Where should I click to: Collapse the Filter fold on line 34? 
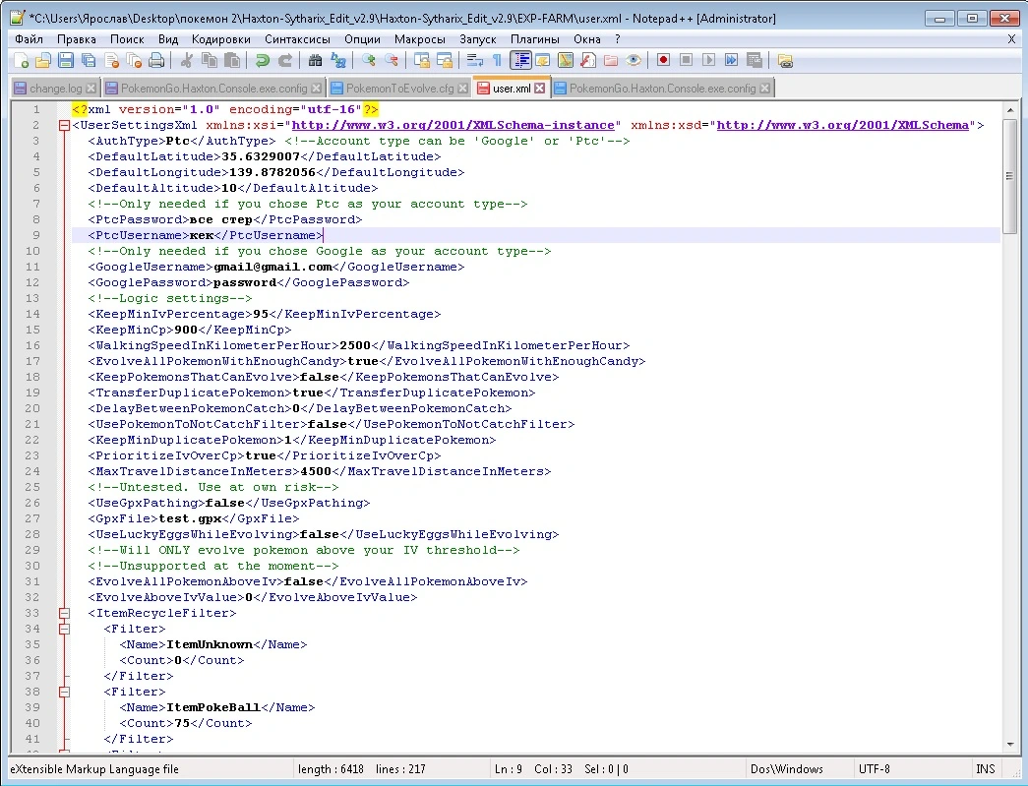click(x=64, y=629)
